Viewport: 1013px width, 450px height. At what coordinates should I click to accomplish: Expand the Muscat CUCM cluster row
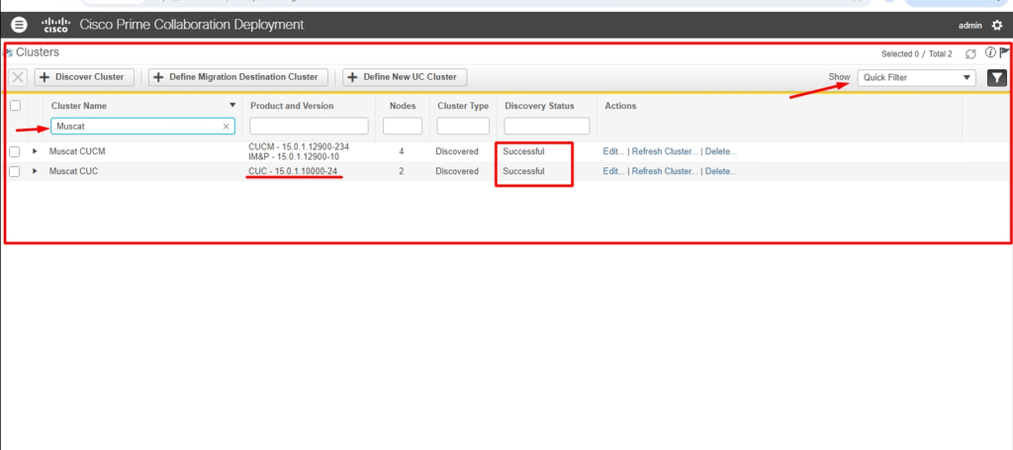(x=35, y=151)
